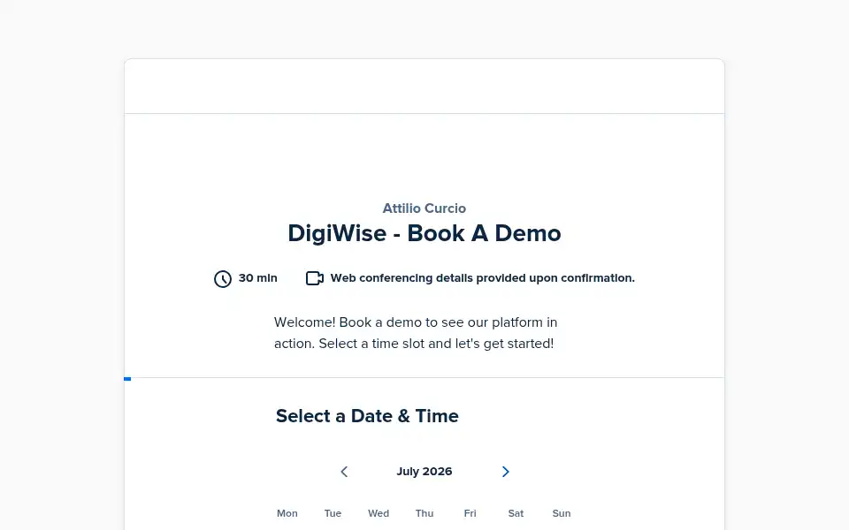The image size is (849, 530).
Task: Go to the previous month arrow
Action: 344,472
